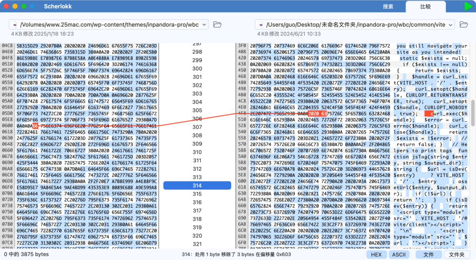Select difference 313 in the list
476x260 pixels.
click(197, 177)
